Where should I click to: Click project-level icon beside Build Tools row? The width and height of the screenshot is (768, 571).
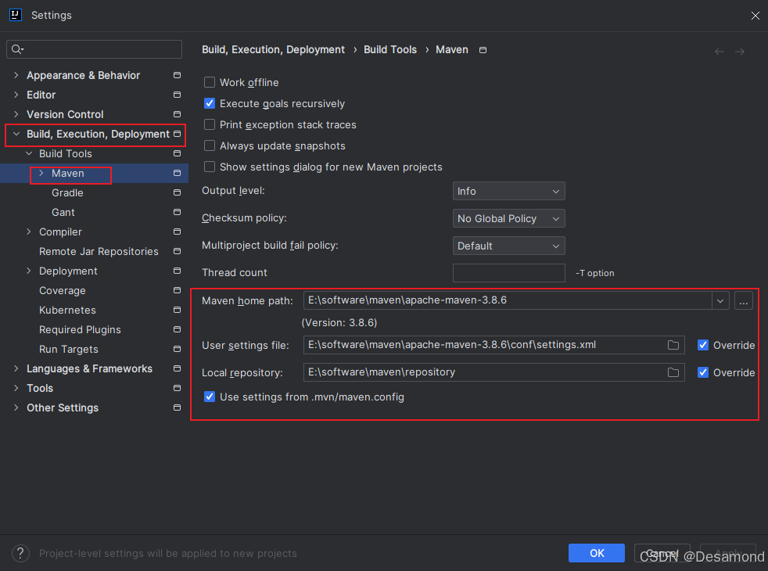pyautogui.click(x=177, y=153)
